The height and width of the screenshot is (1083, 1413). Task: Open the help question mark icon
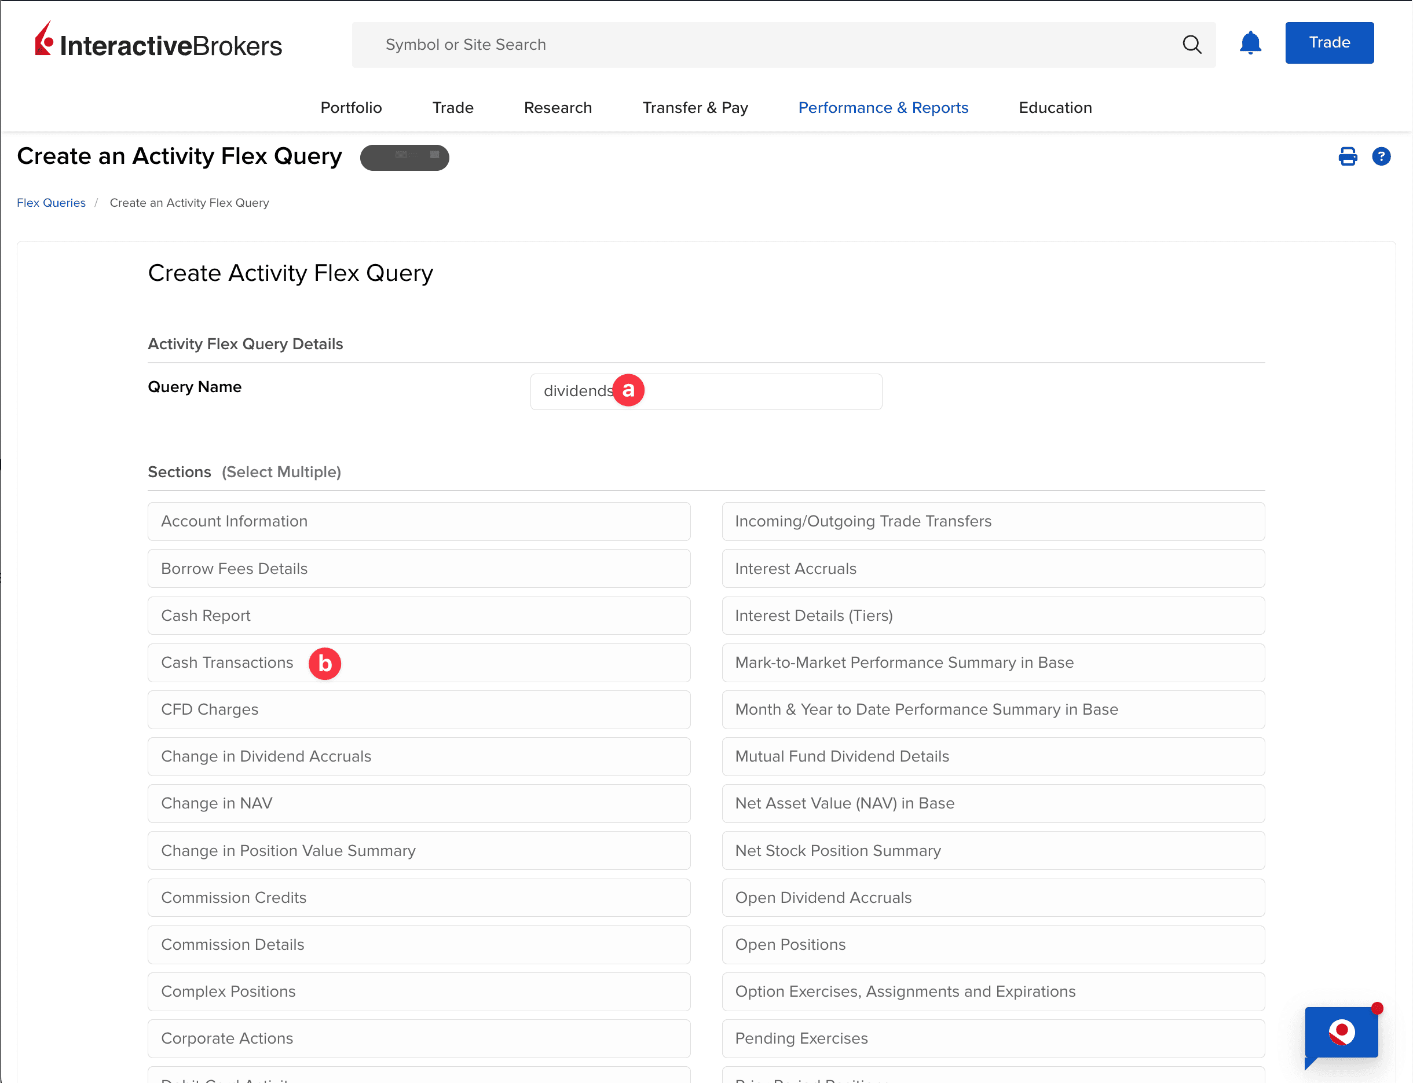[1381, 156]
